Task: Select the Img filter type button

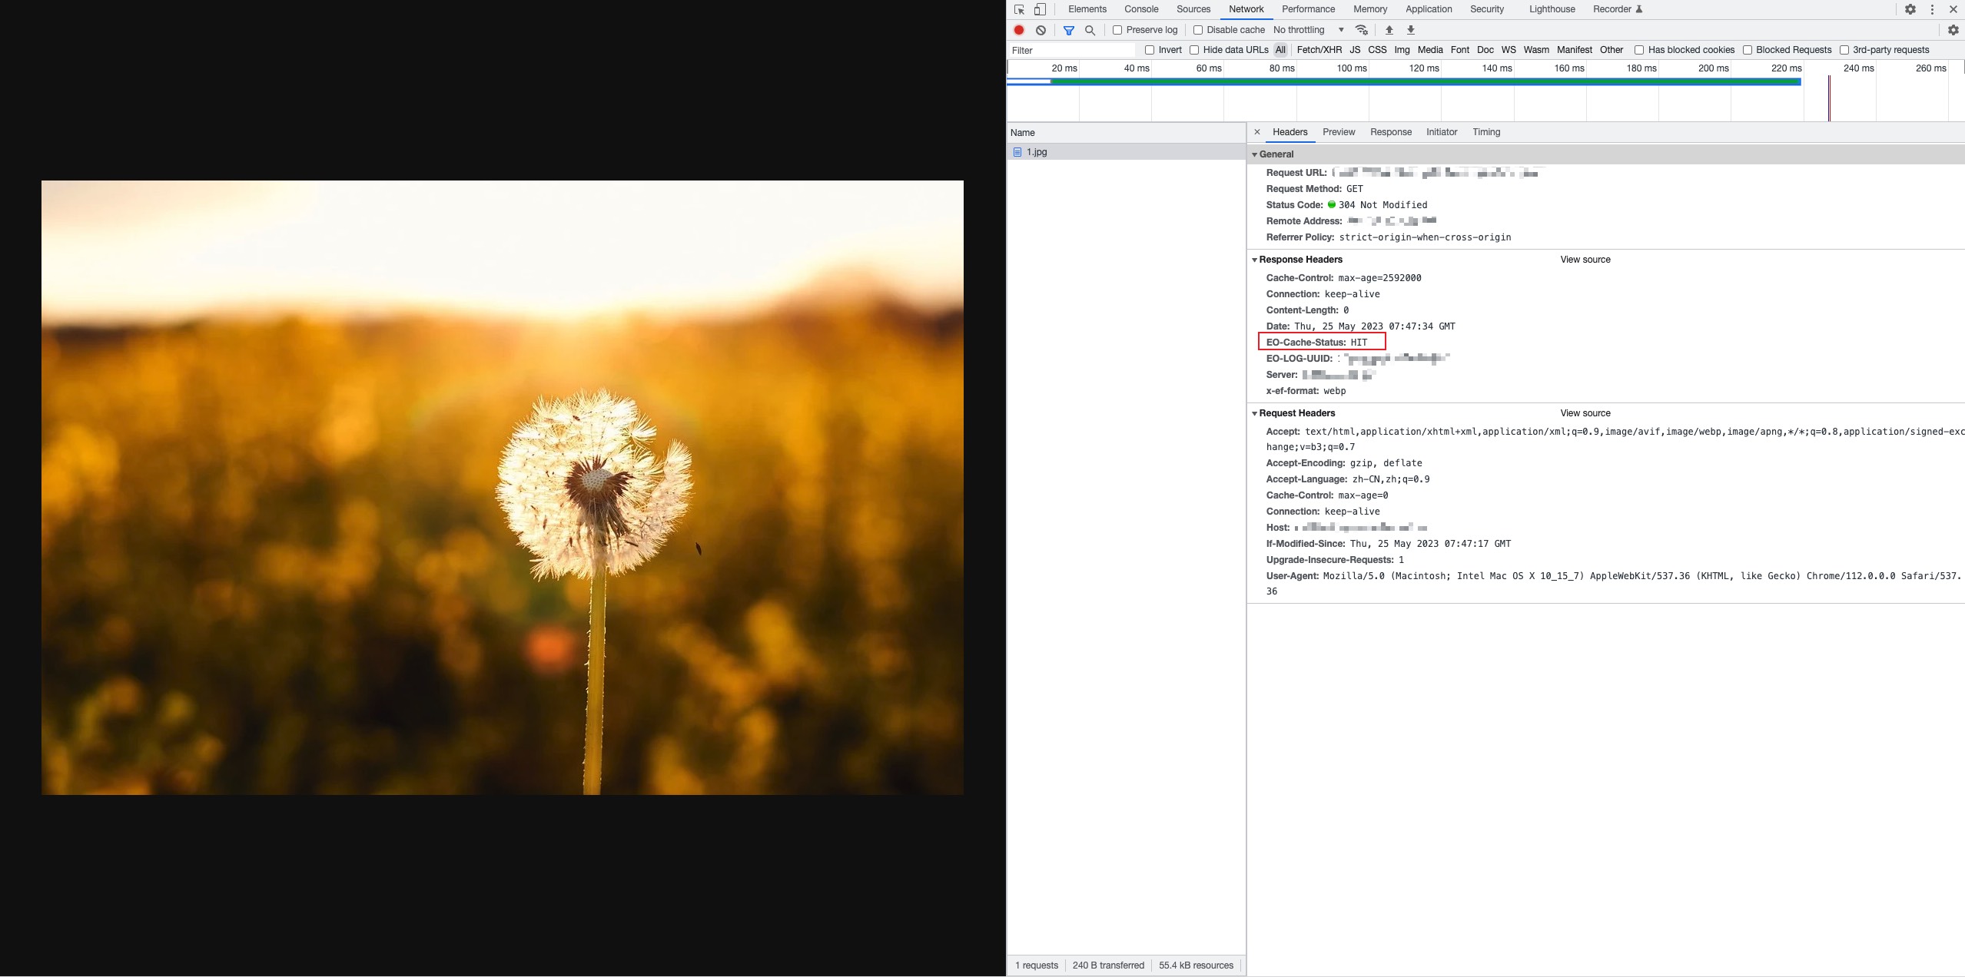Action: coord(1402,50)
